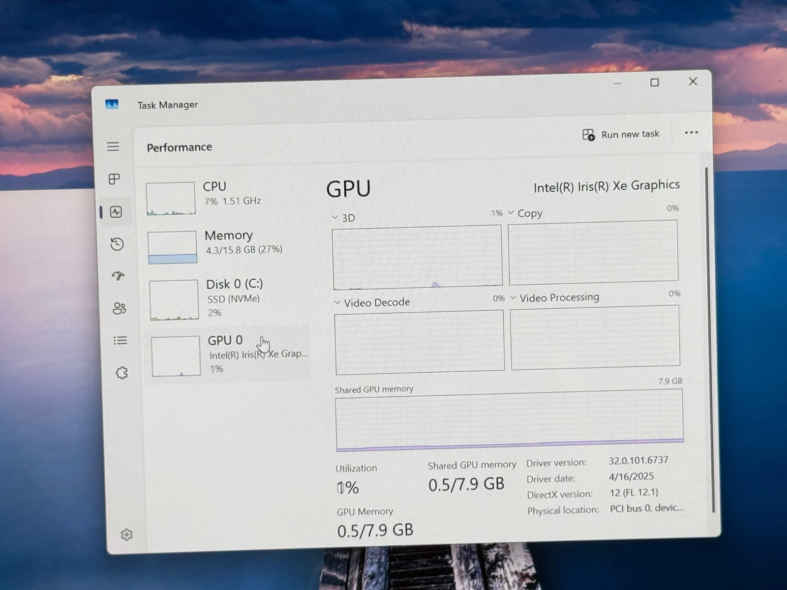This screenshot has height=590, width=787.
Task: Click Shared GPU memory 0.5/7.9 GB value
Action: 466,485
